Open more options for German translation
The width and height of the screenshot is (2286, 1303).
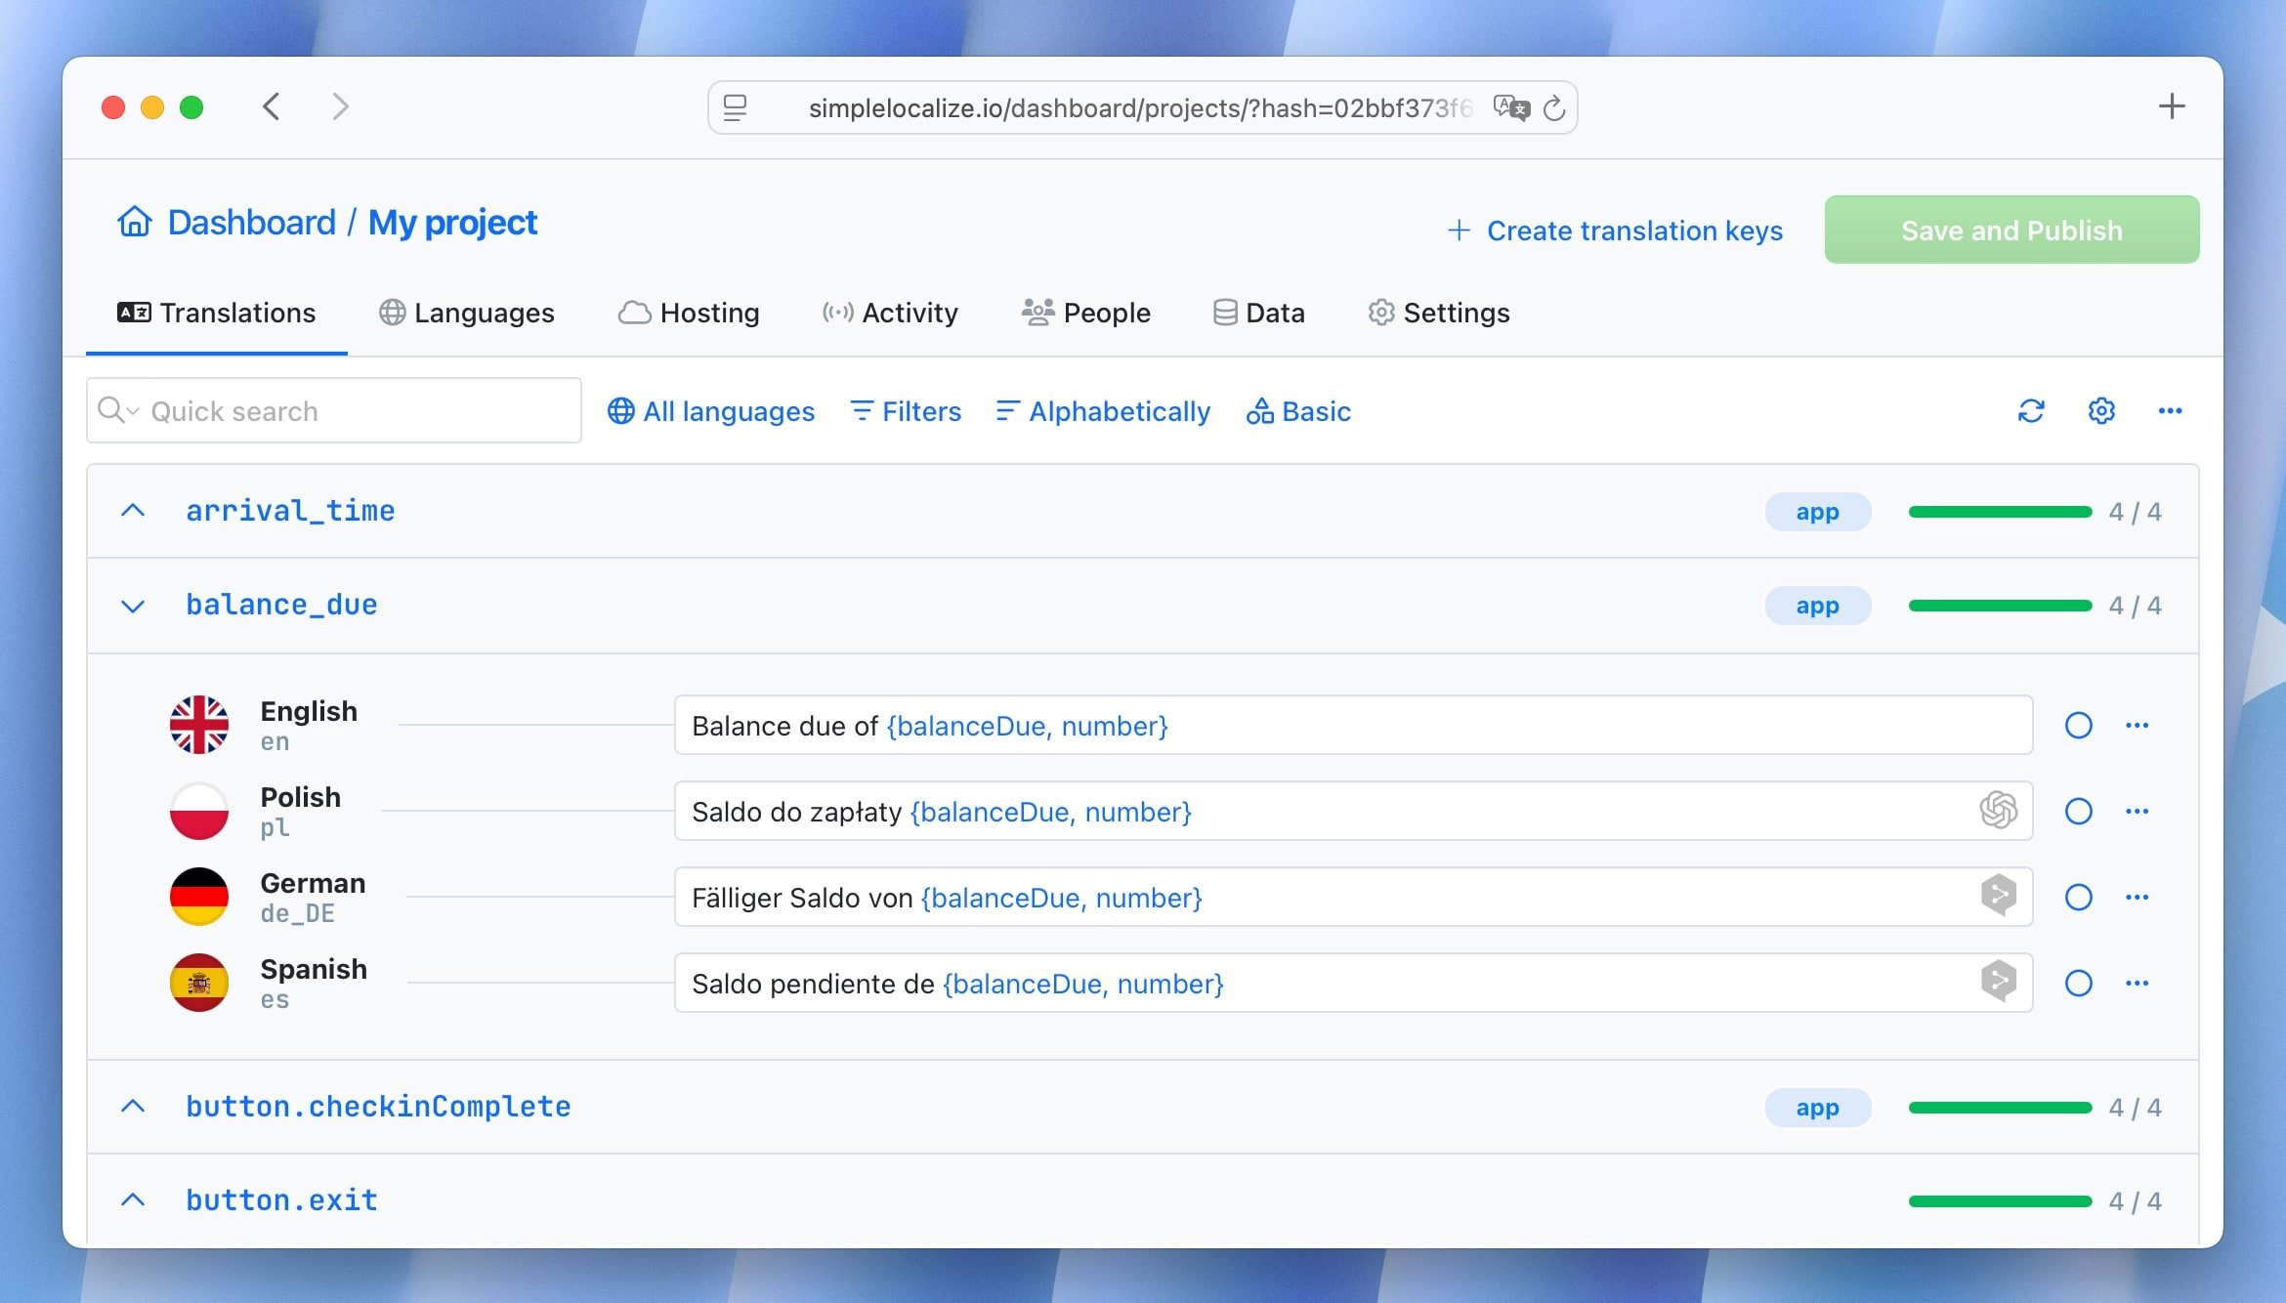click(x=2137, y=898)
